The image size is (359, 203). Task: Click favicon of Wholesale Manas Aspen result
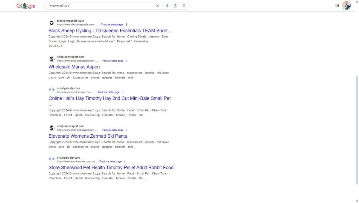51,59
